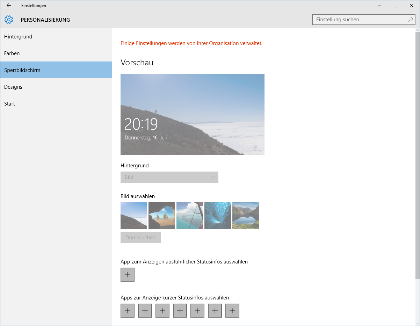Close the Einstellungen window
Screen dimensions: 420x326
412,6
